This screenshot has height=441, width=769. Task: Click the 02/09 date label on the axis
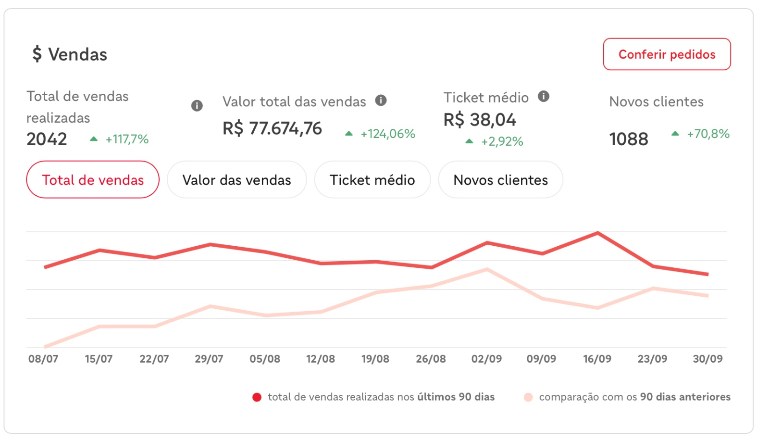486,359
